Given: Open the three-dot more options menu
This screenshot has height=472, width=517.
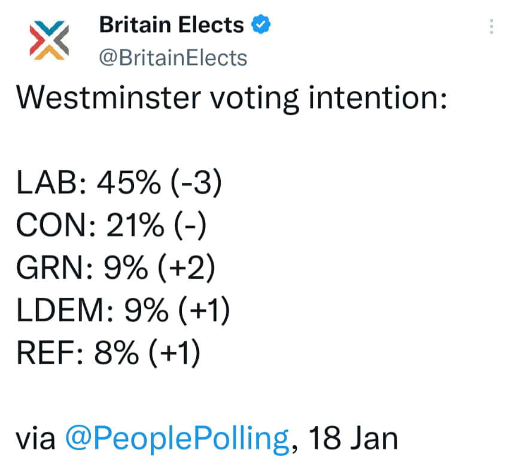Looking at the screenshot, I should 492,27.
